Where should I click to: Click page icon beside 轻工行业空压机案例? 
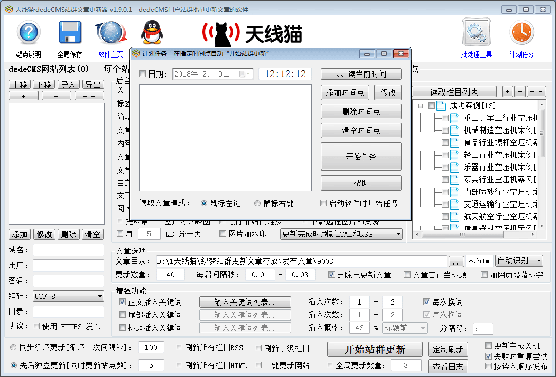455,155
